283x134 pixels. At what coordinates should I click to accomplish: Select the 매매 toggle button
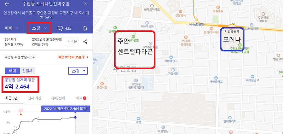tap(12, 71)
